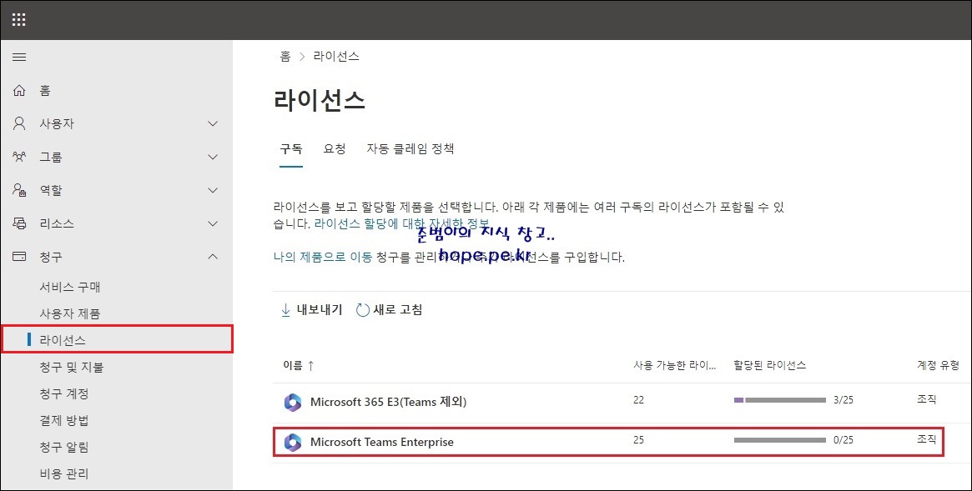
Task: Click available count 22 for Microsoft 365 E3
Action: [x=638, y=401]
